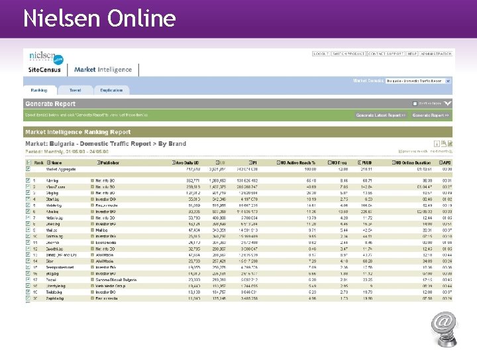Screen dimensions: 477x358
Task: Click the Rank column header
Action: tap(38, 163)
